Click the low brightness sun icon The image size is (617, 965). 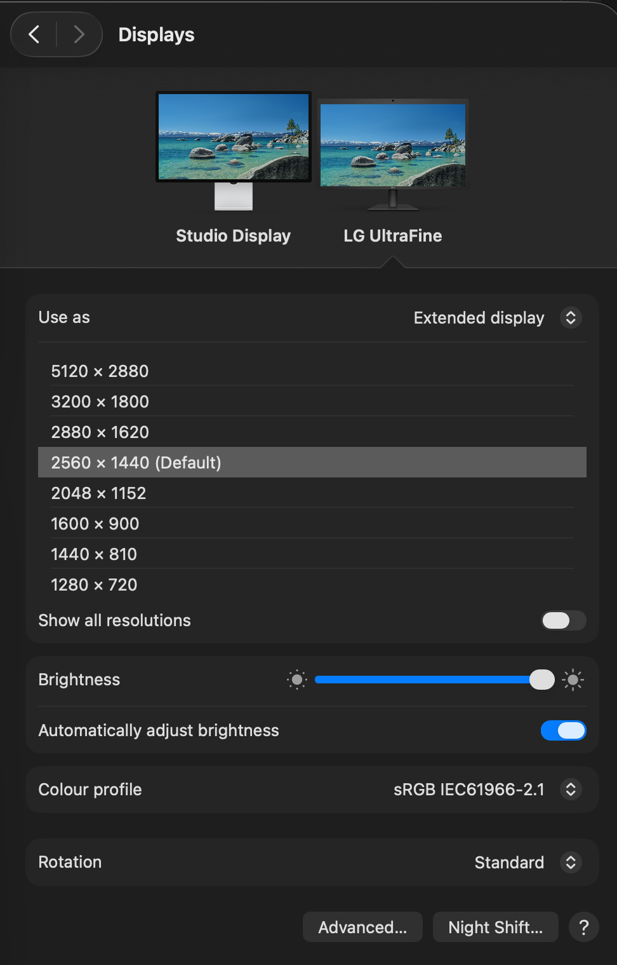296,680
